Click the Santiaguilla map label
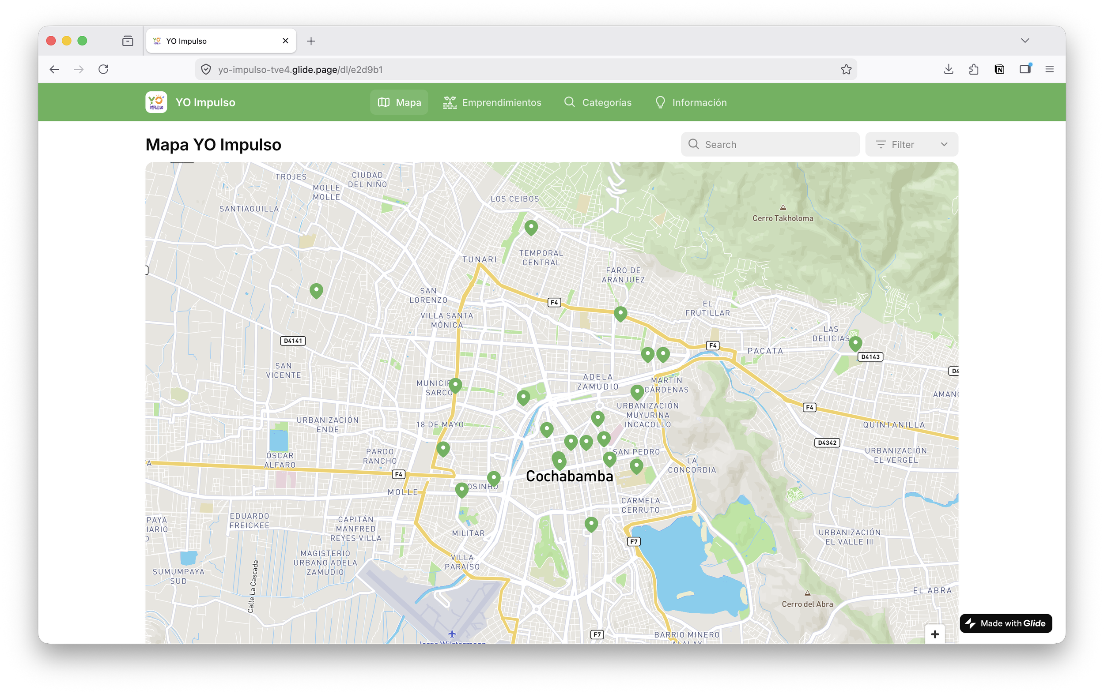1104x694 pixels. pos(249,209)
